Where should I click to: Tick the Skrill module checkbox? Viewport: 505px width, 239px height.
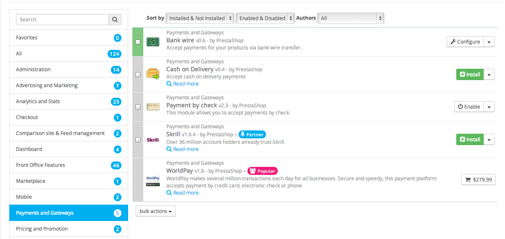[x=138, y=140]
